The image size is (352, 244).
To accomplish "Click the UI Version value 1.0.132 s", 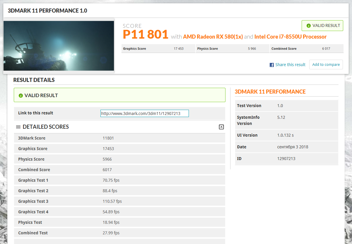I will click(x=285, y=135).
